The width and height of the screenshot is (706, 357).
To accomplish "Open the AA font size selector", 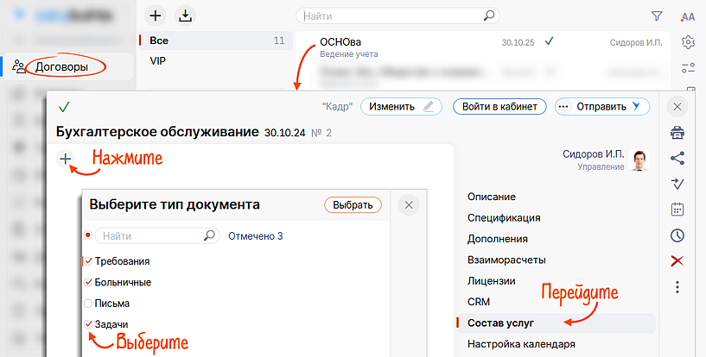I will click(x=688, y=16).
